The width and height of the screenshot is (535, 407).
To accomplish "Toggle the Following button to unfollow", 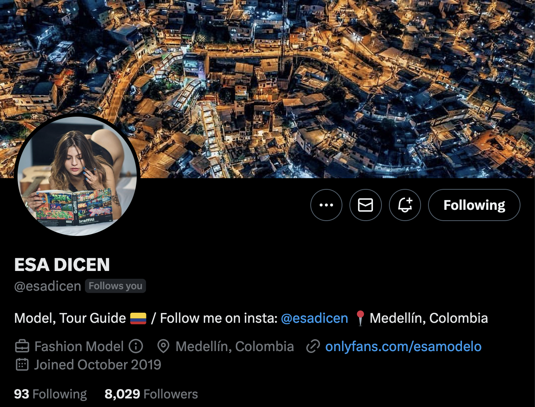I will tap(474, 205).
